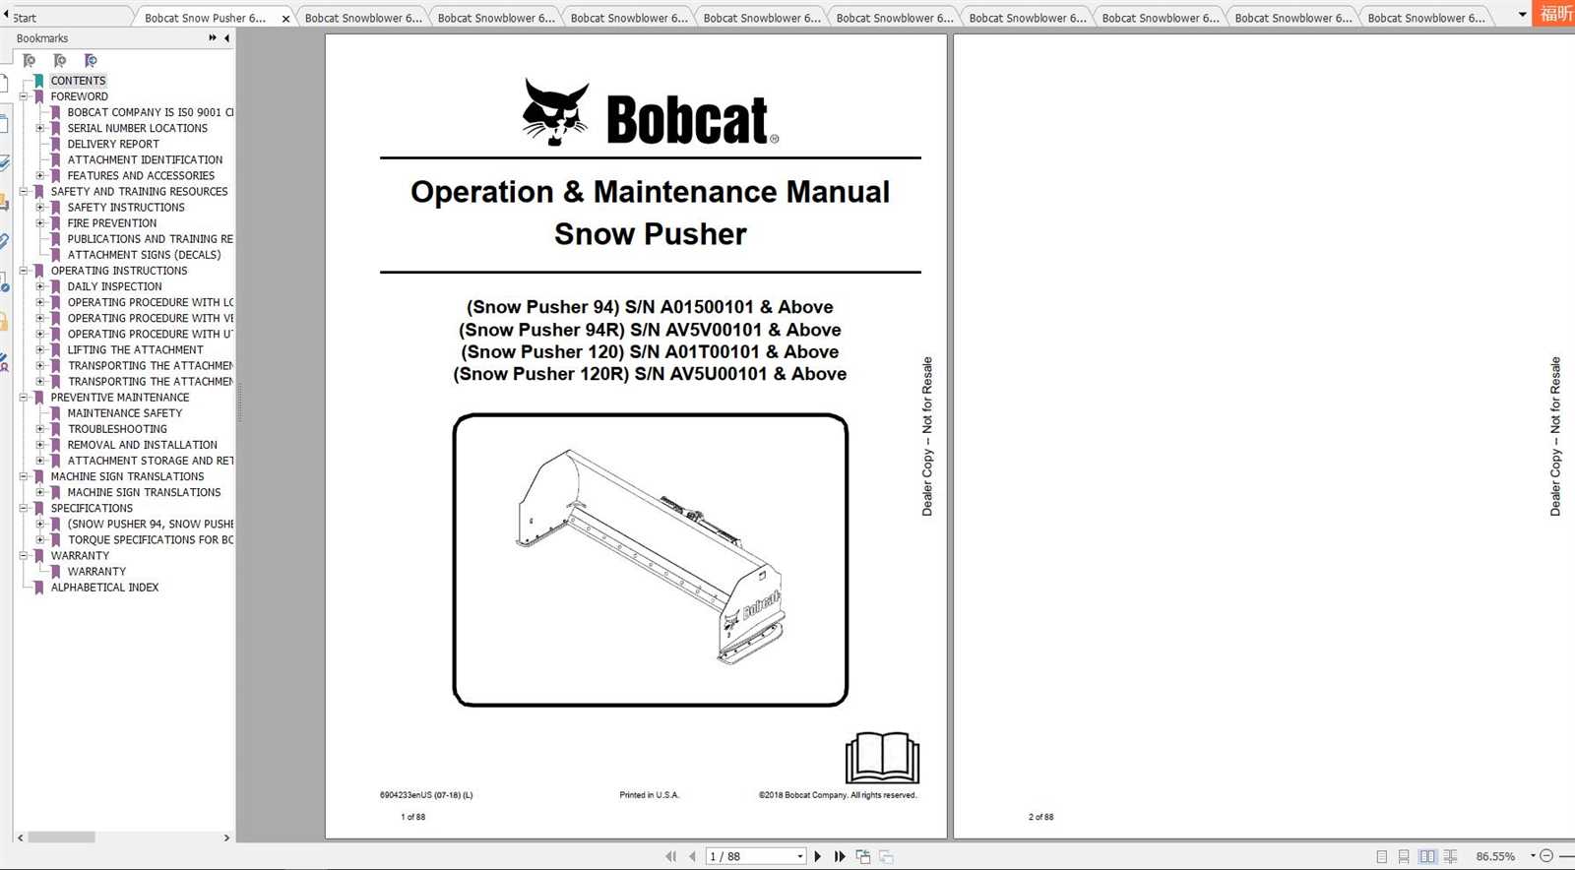1575x870 pixels.
Task: Collapse the OPERATING INSTRUCTIONS node
Action: [x=24, y=271]
